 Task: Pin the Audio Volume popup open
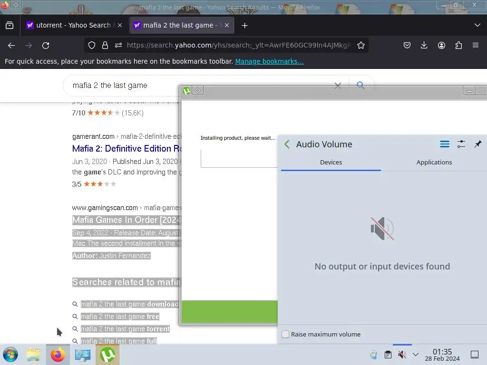coord(477,144)
